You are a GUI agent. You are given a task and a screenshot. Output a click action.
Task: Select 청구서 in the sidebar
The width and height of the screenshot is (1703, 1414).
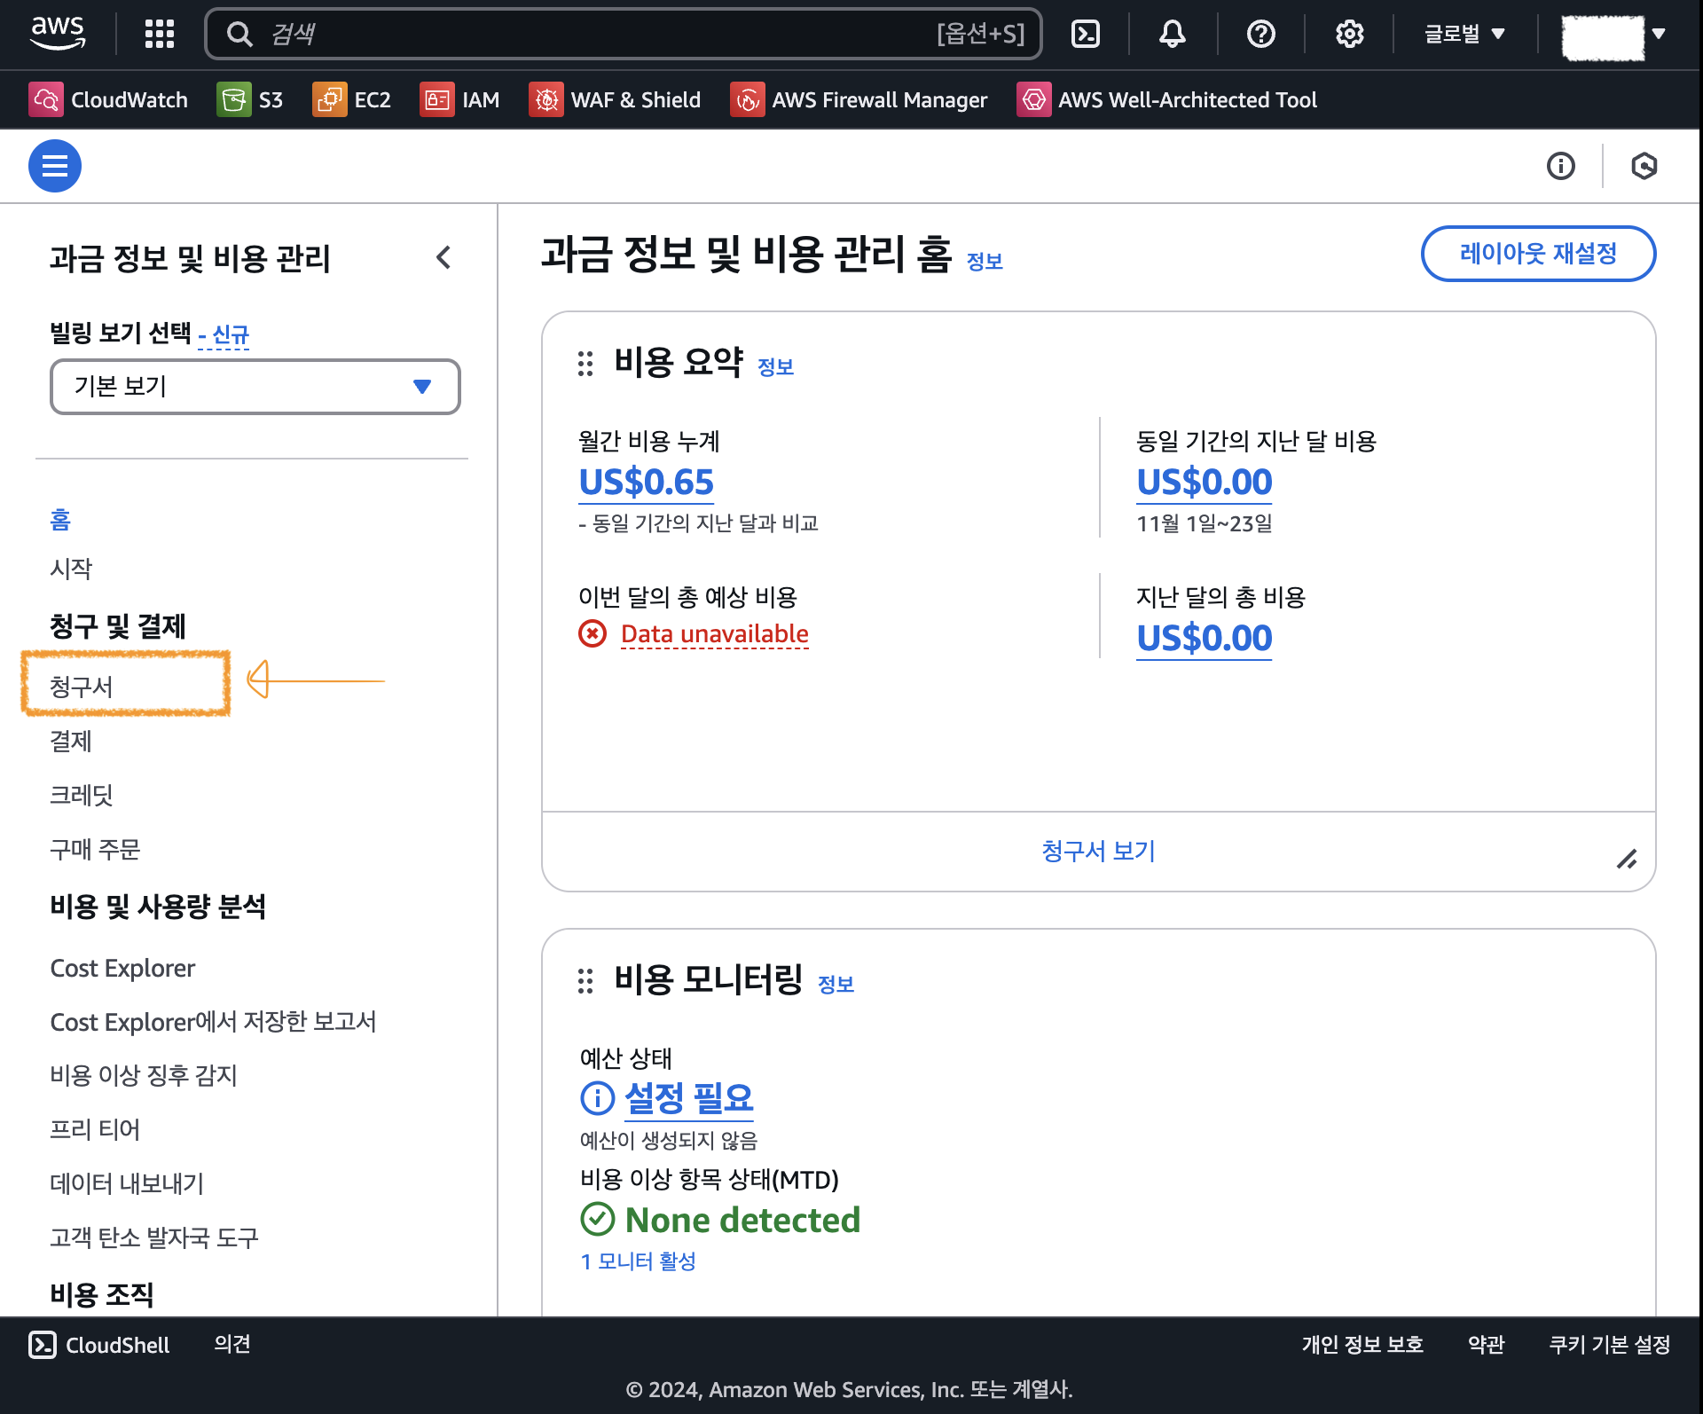tap(82, 687)
